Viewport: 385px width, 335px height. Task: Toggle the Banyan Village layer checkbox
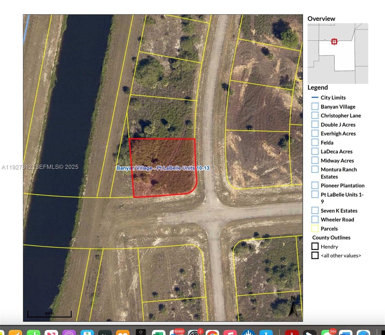[315, 106]
